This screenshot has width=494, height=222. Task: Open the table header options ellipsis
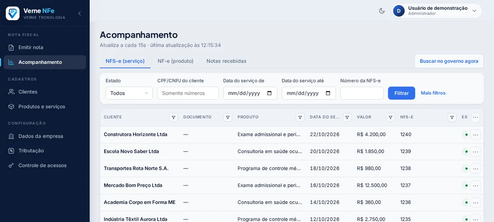point(475,117)
